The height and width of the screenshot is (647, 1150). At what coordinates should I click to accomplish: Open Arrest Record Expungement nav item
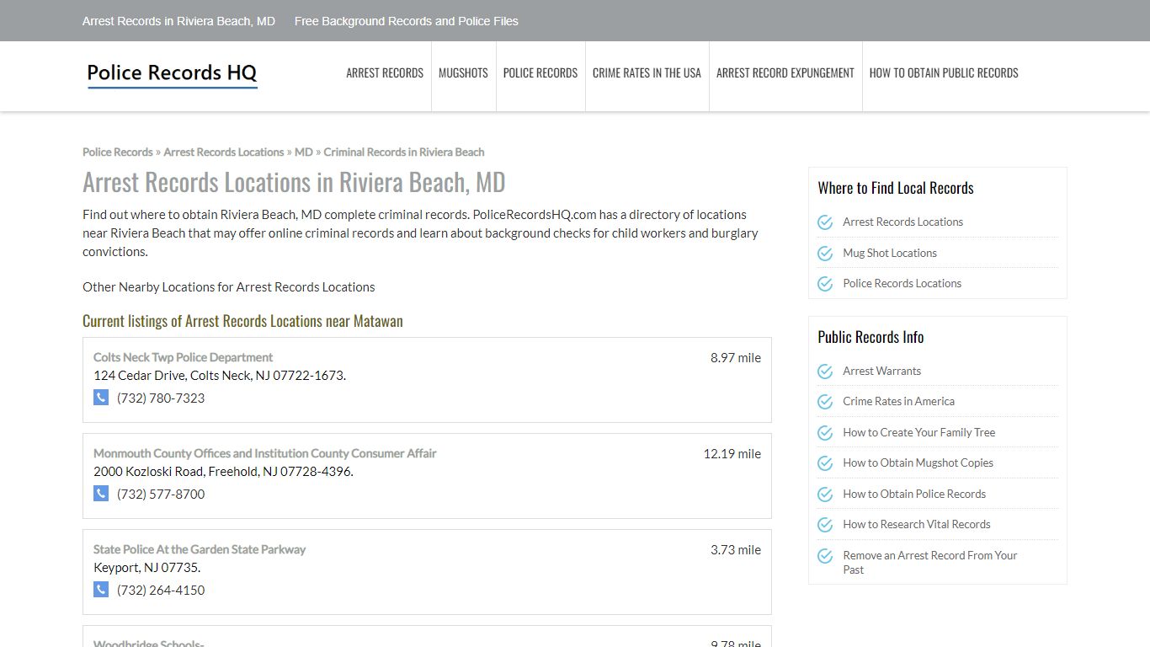pos(785,73)
